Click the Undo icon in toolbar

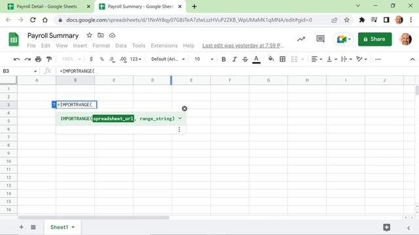[x=16, y=59]
